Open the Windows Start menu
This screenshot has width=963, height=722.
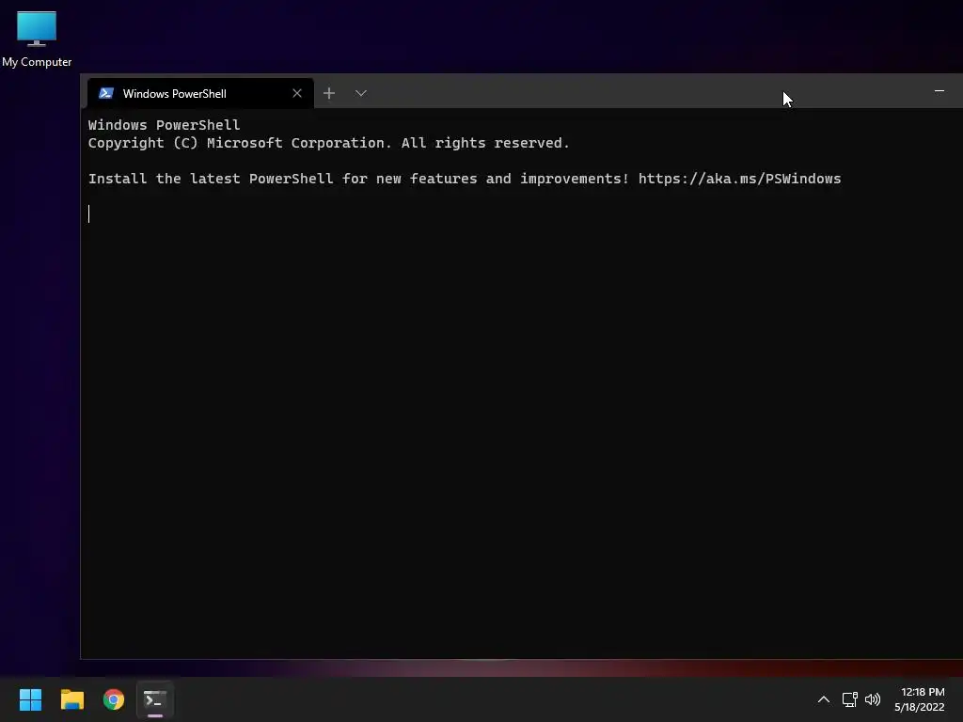30,699
